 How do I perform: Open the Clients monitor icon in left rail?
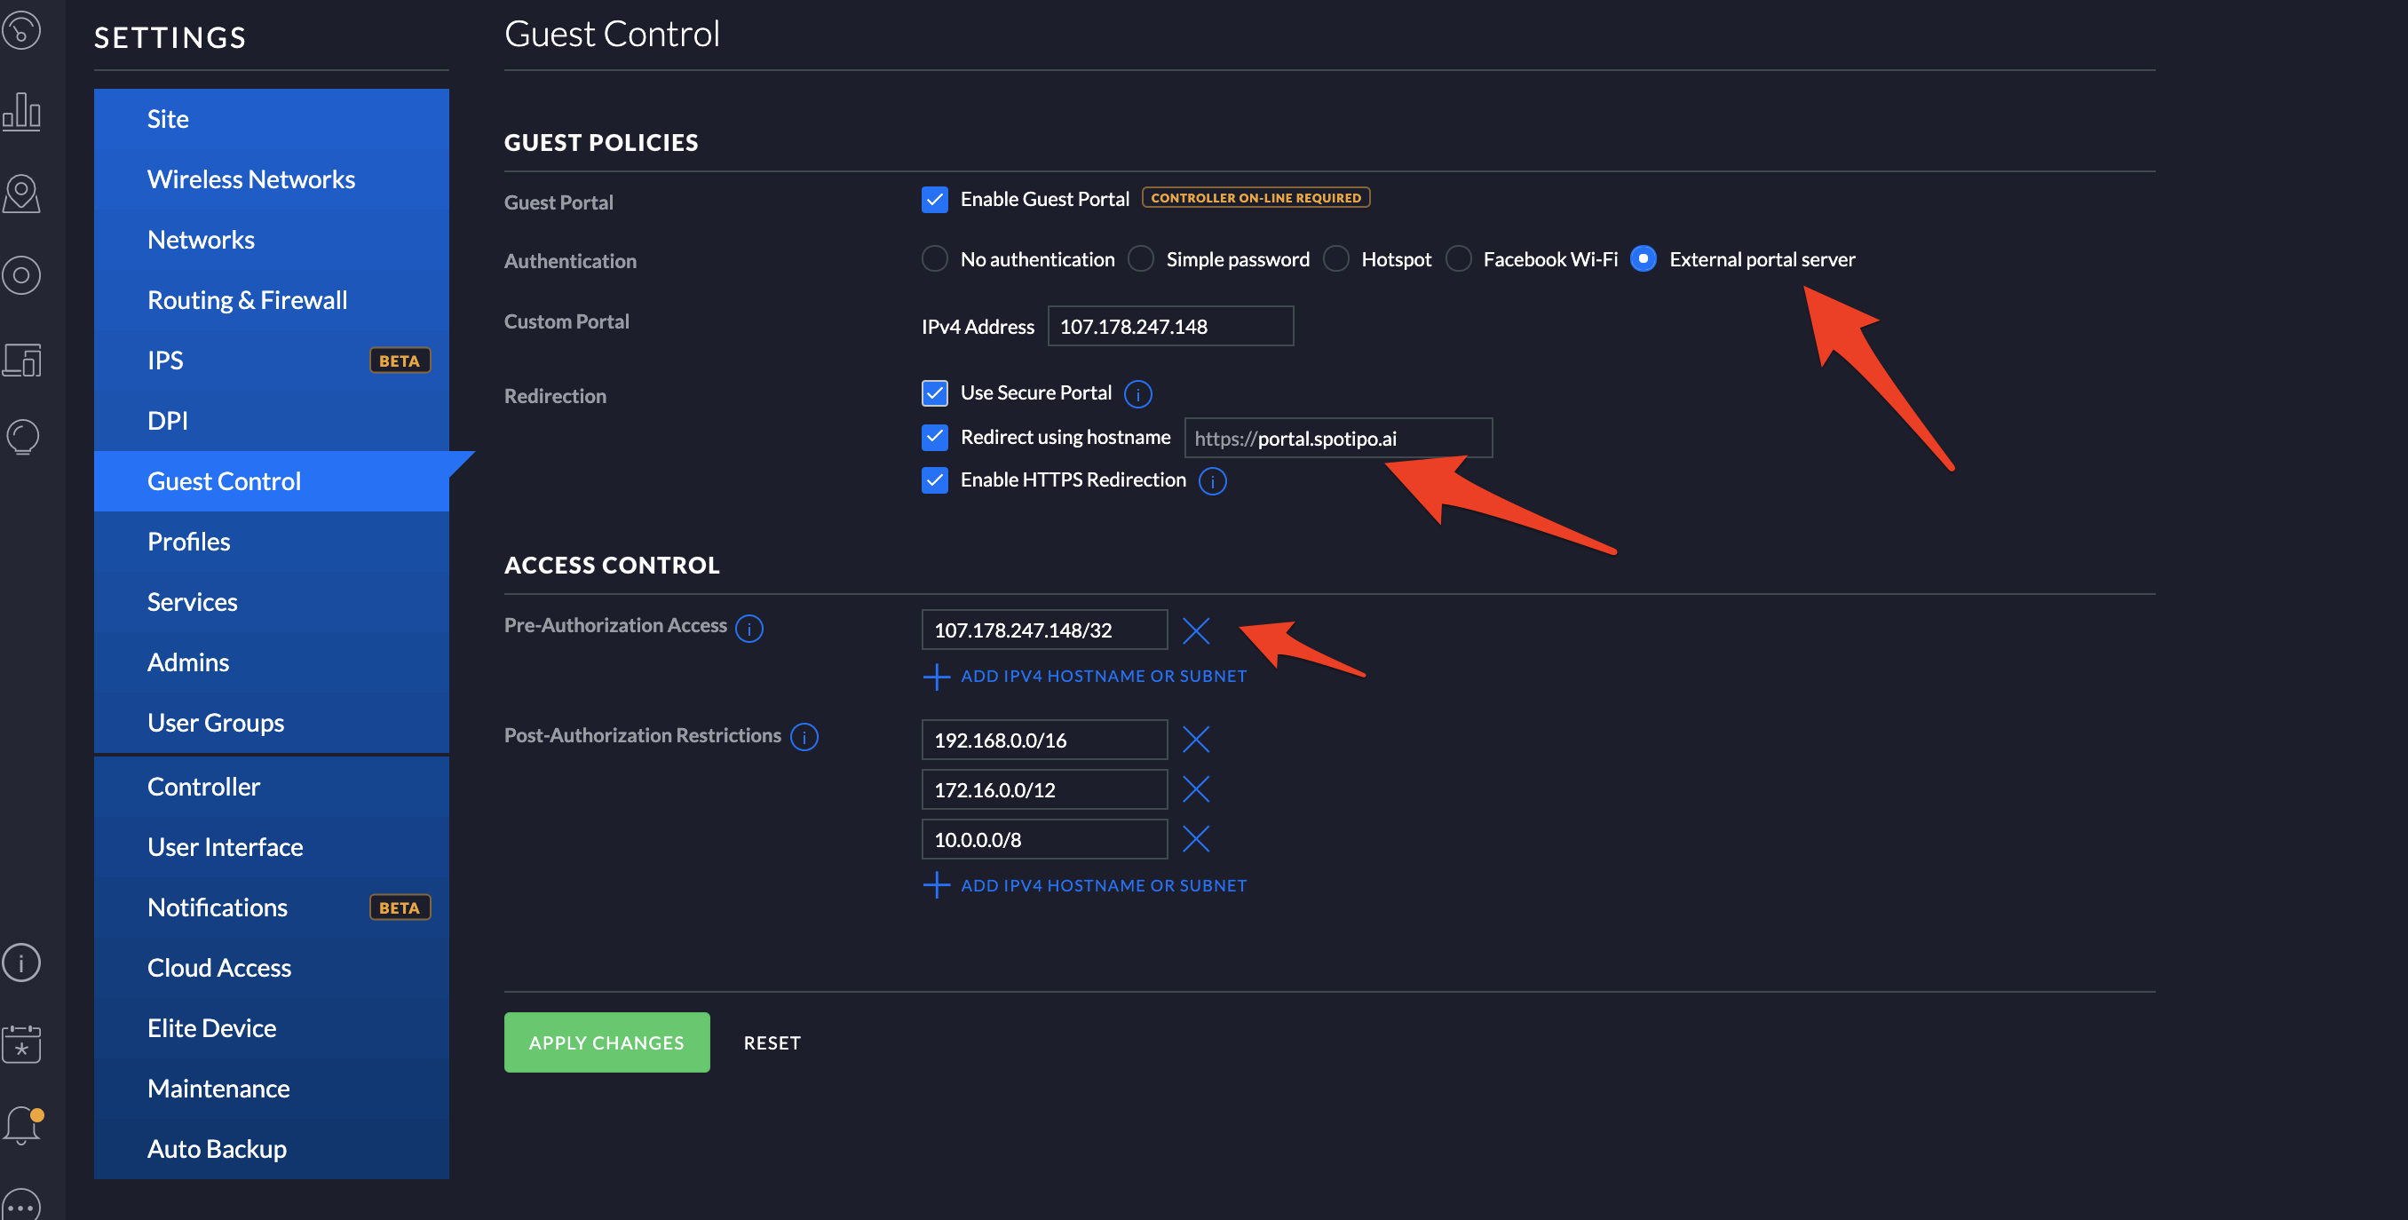point(21,360)
